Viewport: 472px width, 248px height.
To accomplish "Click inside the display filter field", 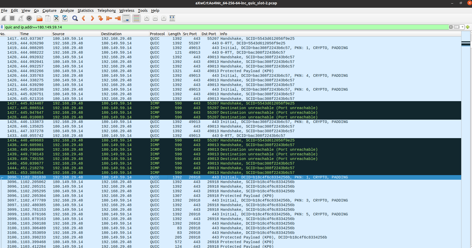I will 206,27.
